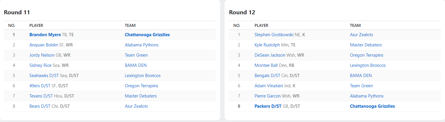This screenshot has width=445, height=122.
Task: Open Oregon Terrapins team in Round 12
Action: tap(366, 55)
